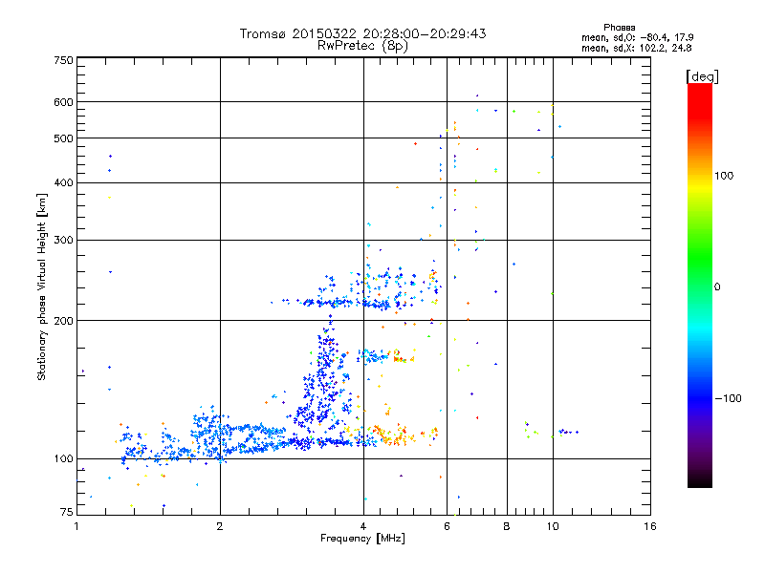Screen dimensions: 765x573
Task: Click 'mean, sd,X: 102.2, 24.8' line
Action: [636, 48]
